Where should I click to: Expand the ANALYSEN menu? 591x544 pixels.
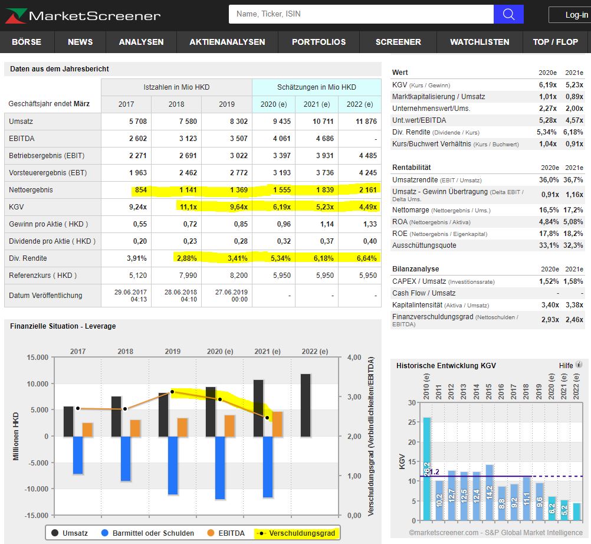point(141,42)
